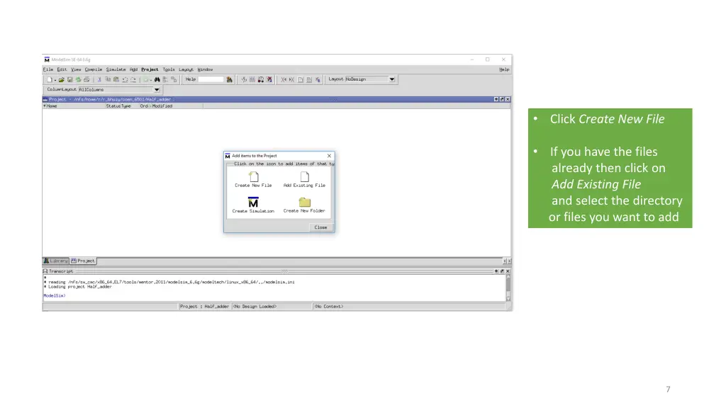Open the Layout menu

[186, 69]
